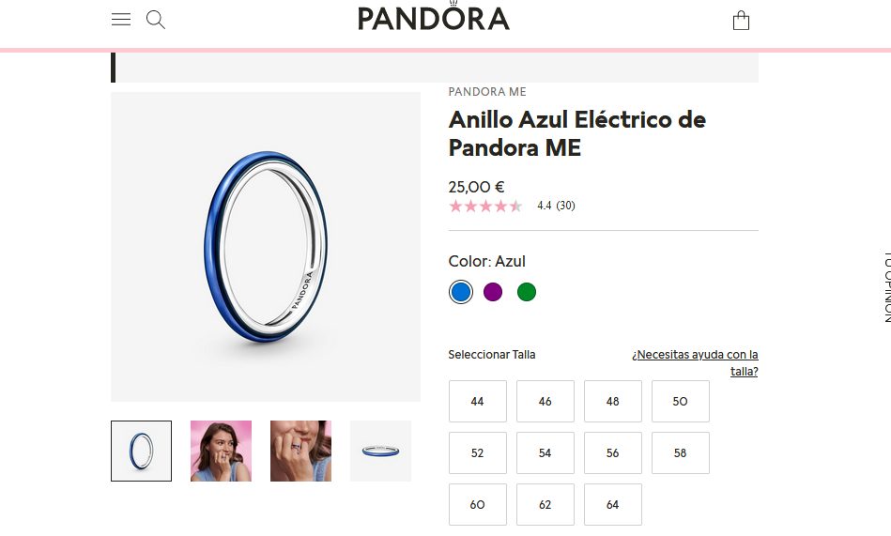Screen dimensions: 891x536
Task: Choose the green color option
Action: coord(526,292)
